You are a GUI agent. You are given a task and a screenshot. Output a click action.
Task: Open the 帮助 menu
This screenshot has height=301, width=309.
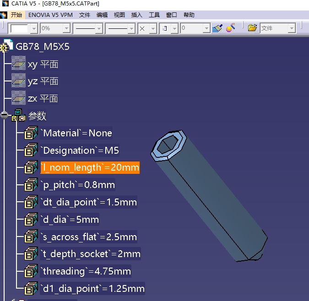189,15
